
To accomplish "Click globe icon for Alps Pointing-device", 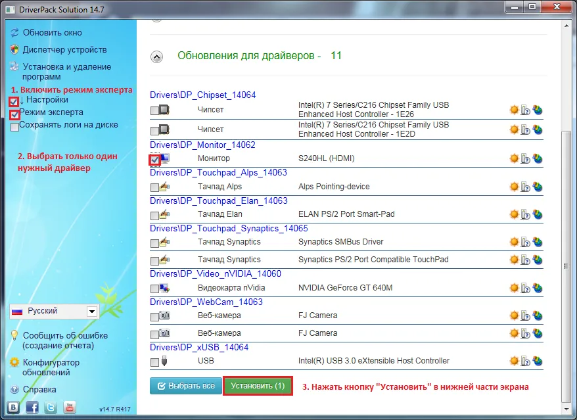I will pos(538,187).
